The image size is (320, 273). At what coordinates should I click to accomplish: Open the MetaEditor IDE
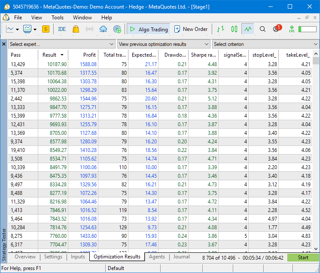click(x=62, y=29)
